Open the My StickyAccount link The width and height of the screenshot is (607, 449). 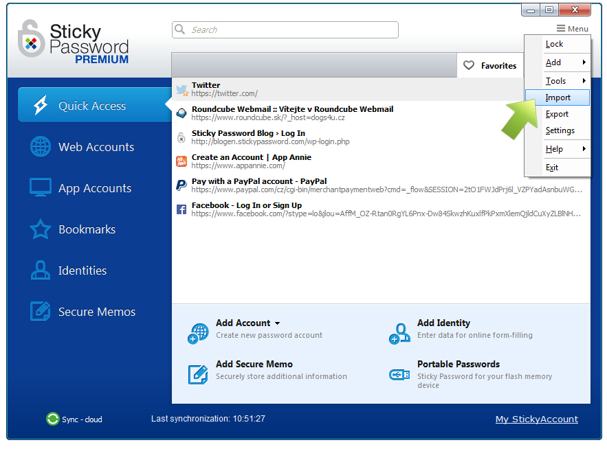tap(537, 419)
